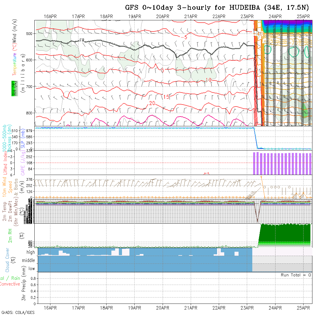Click the middle cloud row label
Viewport: 315px width, 315px height.
click(29, 260)
